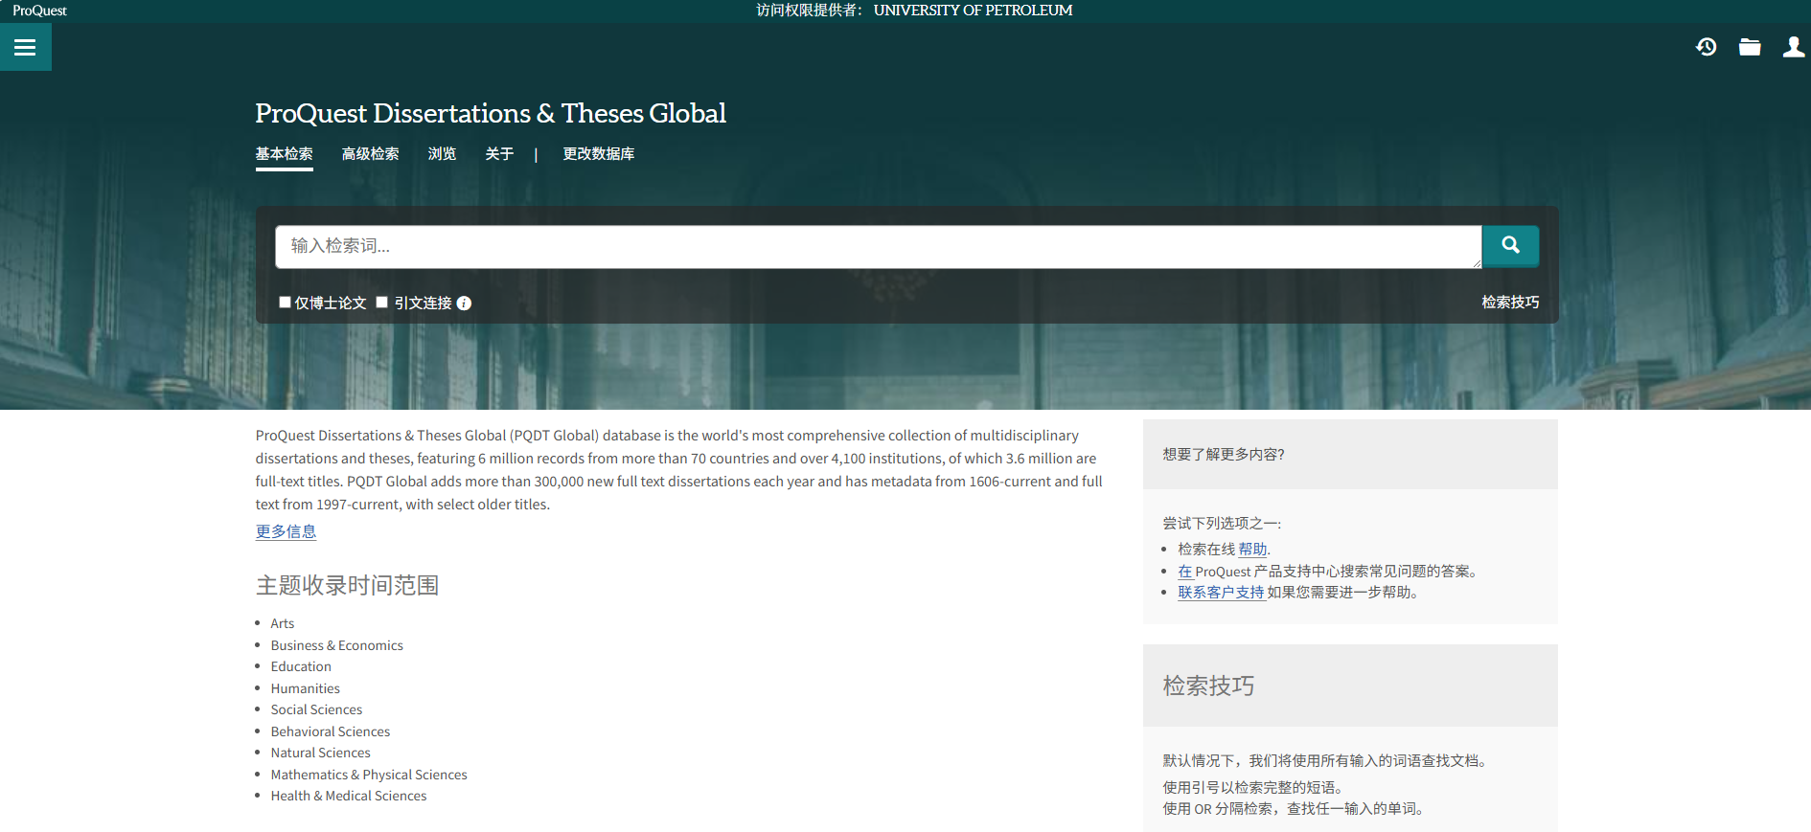Open the online 帮助 link

1252,550
